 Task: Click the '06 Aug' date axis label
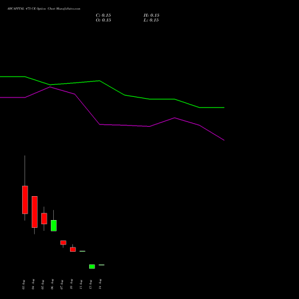point(52,285)
